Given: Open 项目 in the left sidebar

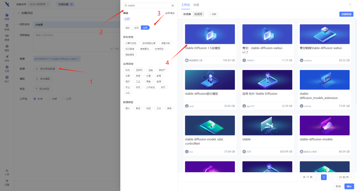Looking at the screenshot, I should point(7,17).
